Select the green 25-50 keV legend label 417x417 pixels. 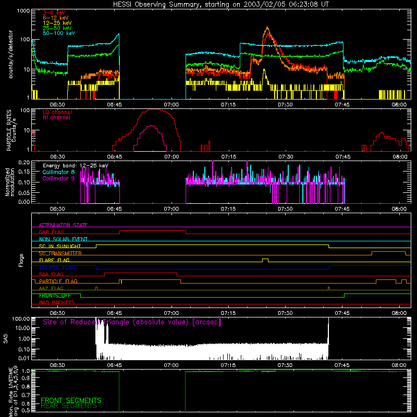(57, 28)
